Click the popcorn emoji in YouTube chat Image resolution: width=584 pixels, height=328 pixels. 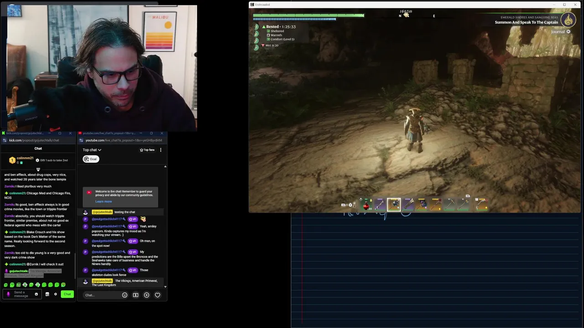pyautogui.click(x=143, y=219)
